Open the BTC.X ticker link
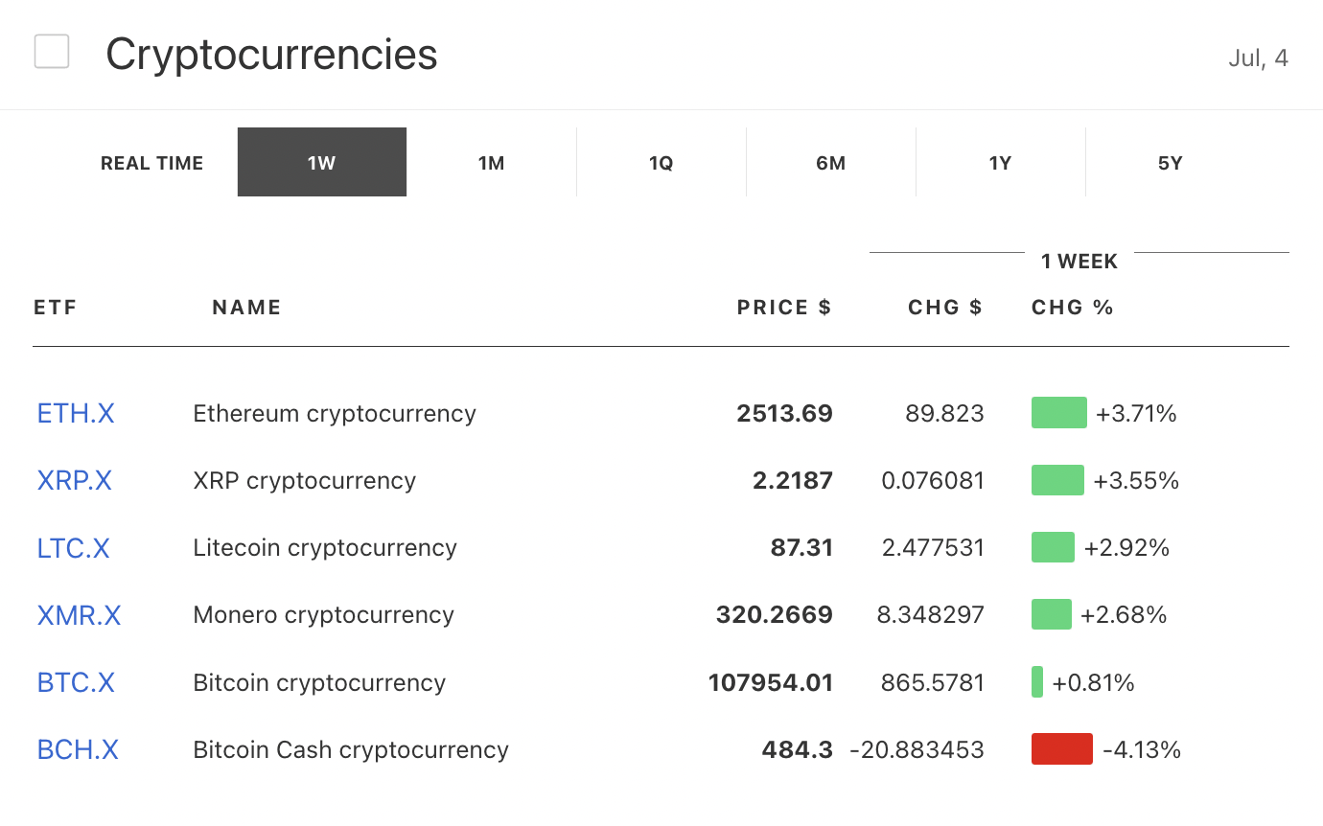The image size is (1323, 826). [76, 682]
